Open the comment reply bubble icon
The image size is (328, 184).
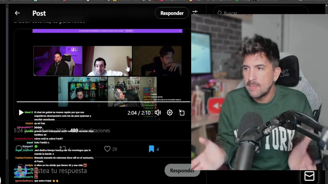pyautogui.click(x=19, y=149)
